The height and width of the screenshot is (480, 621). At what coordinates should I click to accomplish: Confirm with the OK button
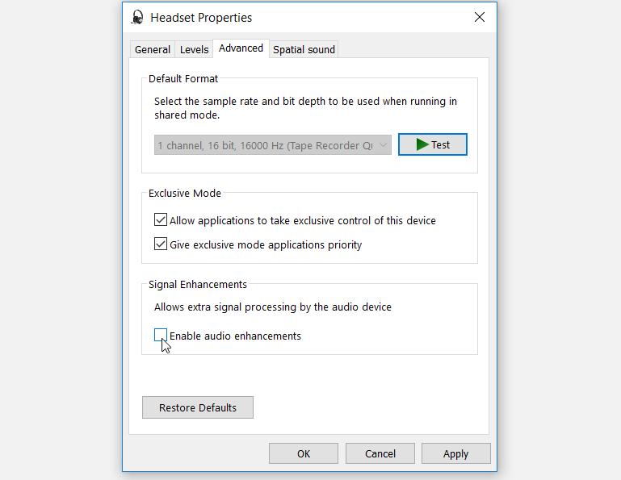point(304,453)
